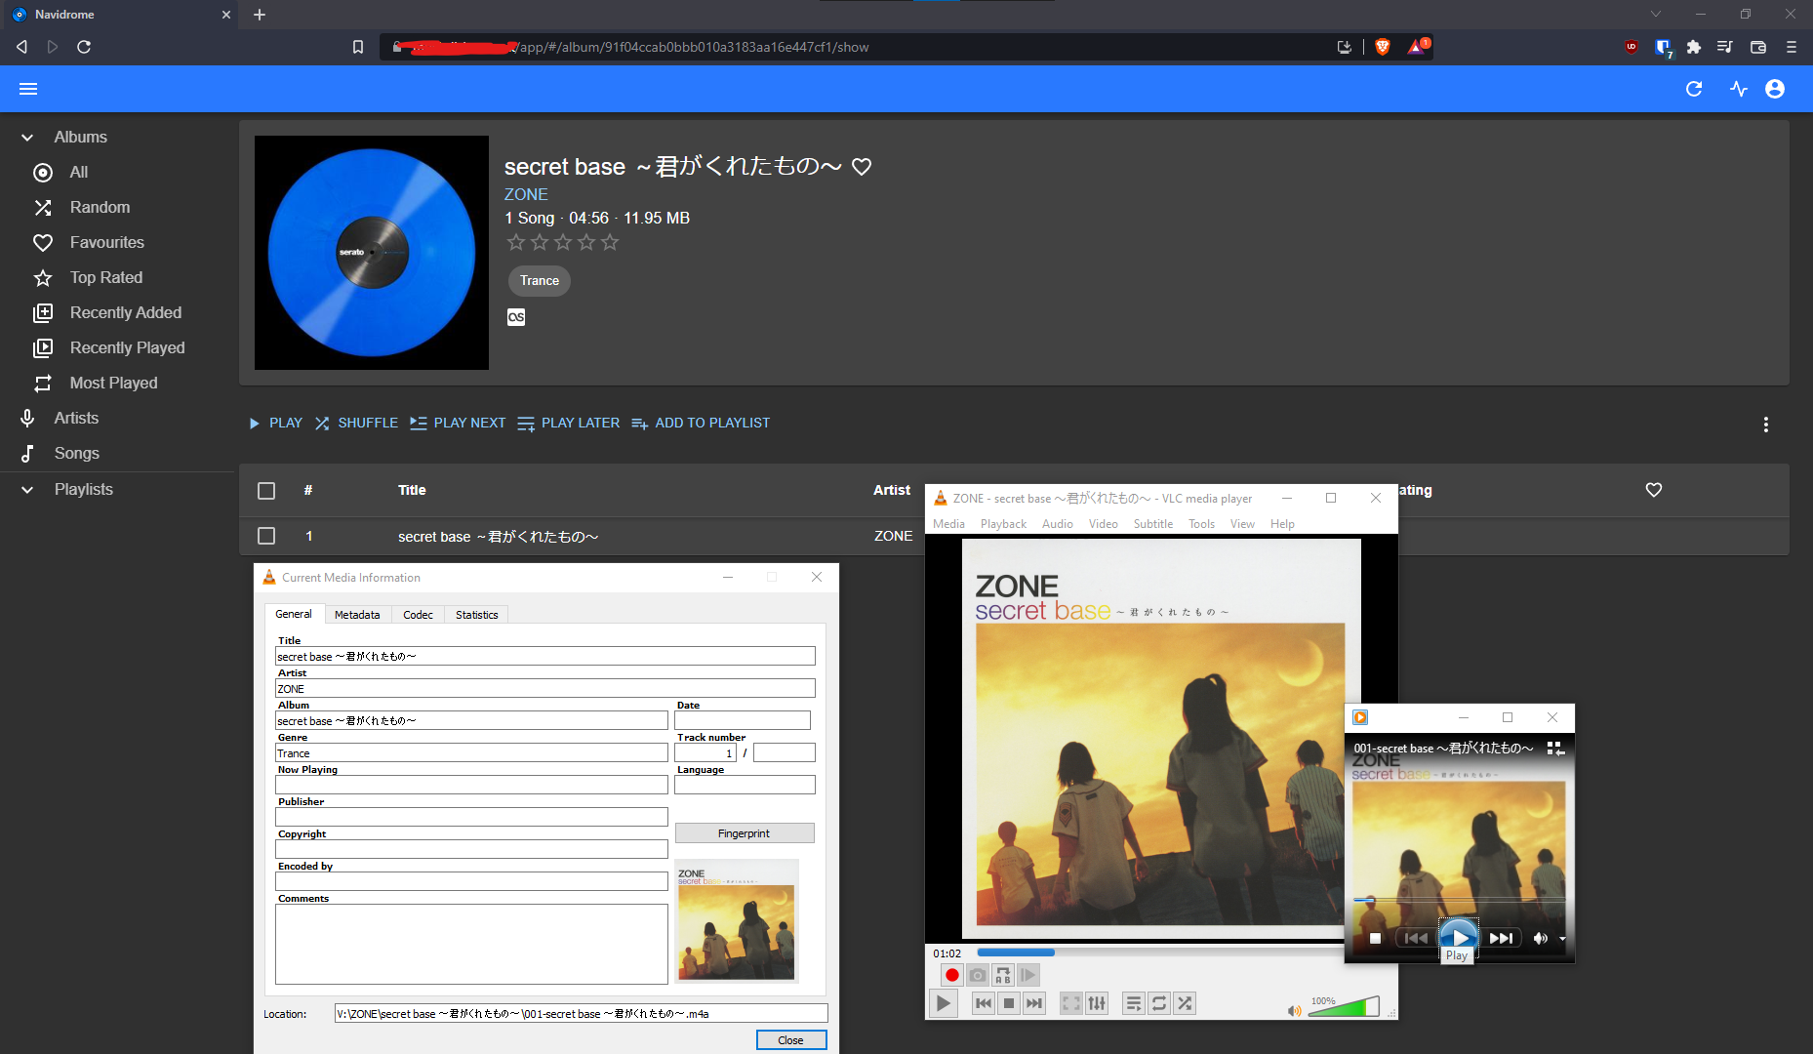Set an A-B loop point in VLC
This screenshot has height=1054, width=1813.
[1002, 974]
